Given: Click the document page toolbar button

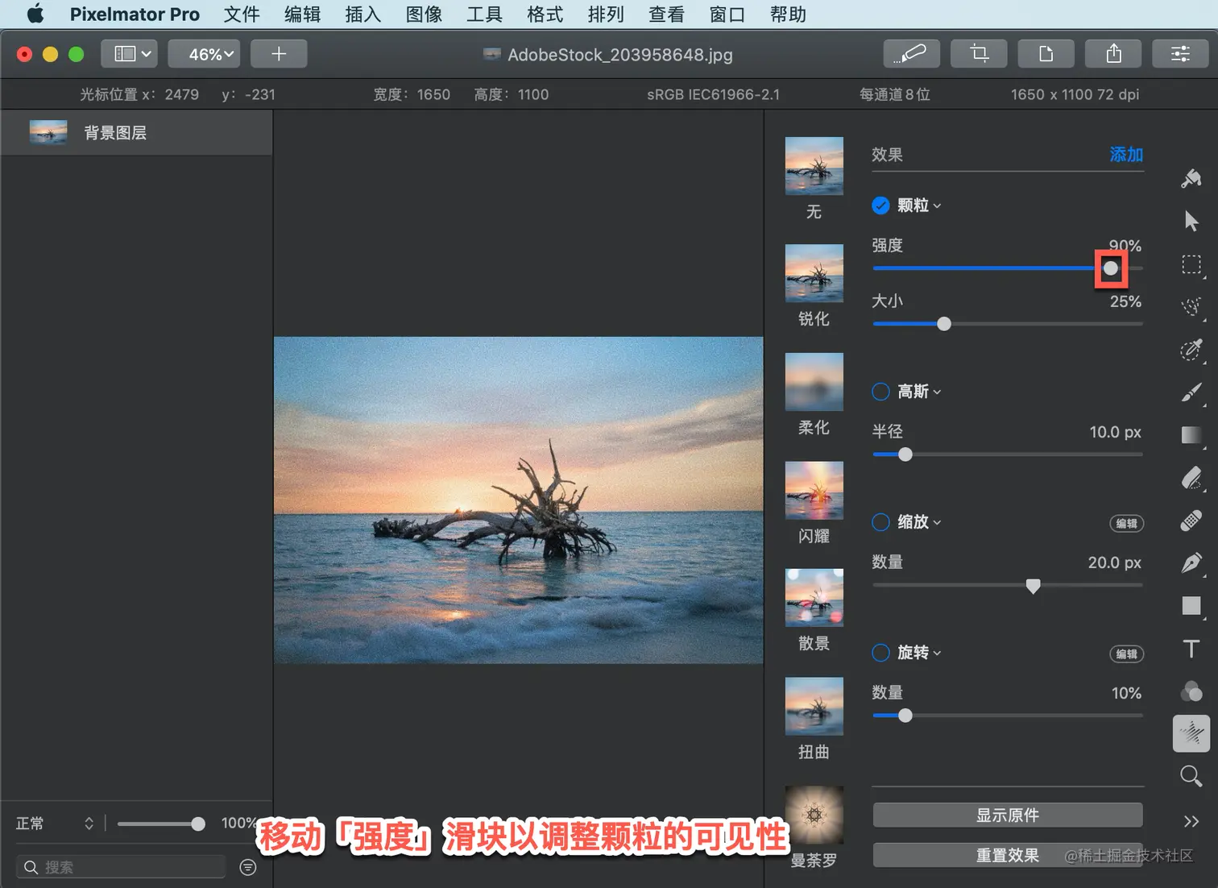Looking at the screenshot, I should click(1046, 54).
